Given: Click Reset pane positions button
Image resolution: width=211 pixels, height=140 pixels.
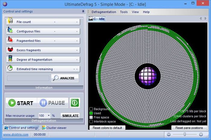Looking at the screenshot, I should pyautogui.click(x=189, y=128).
